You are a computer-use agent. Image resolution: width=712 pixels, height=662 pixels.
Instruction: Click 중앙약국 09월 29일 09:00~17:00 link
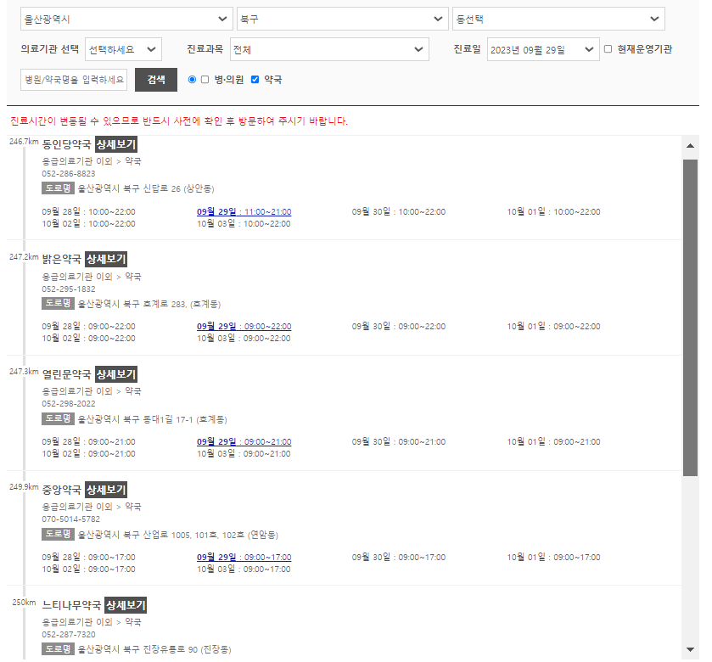tap(244, 557)
